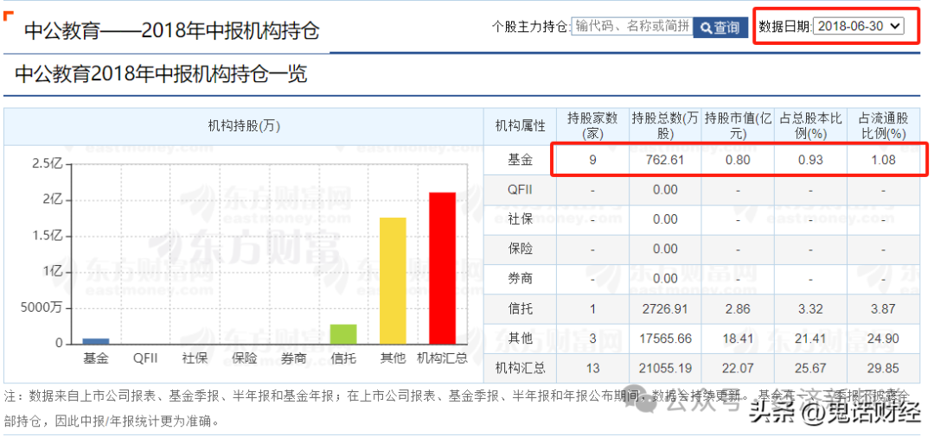Click the 社保 label under the chart axis

click(x=195, y=358)
